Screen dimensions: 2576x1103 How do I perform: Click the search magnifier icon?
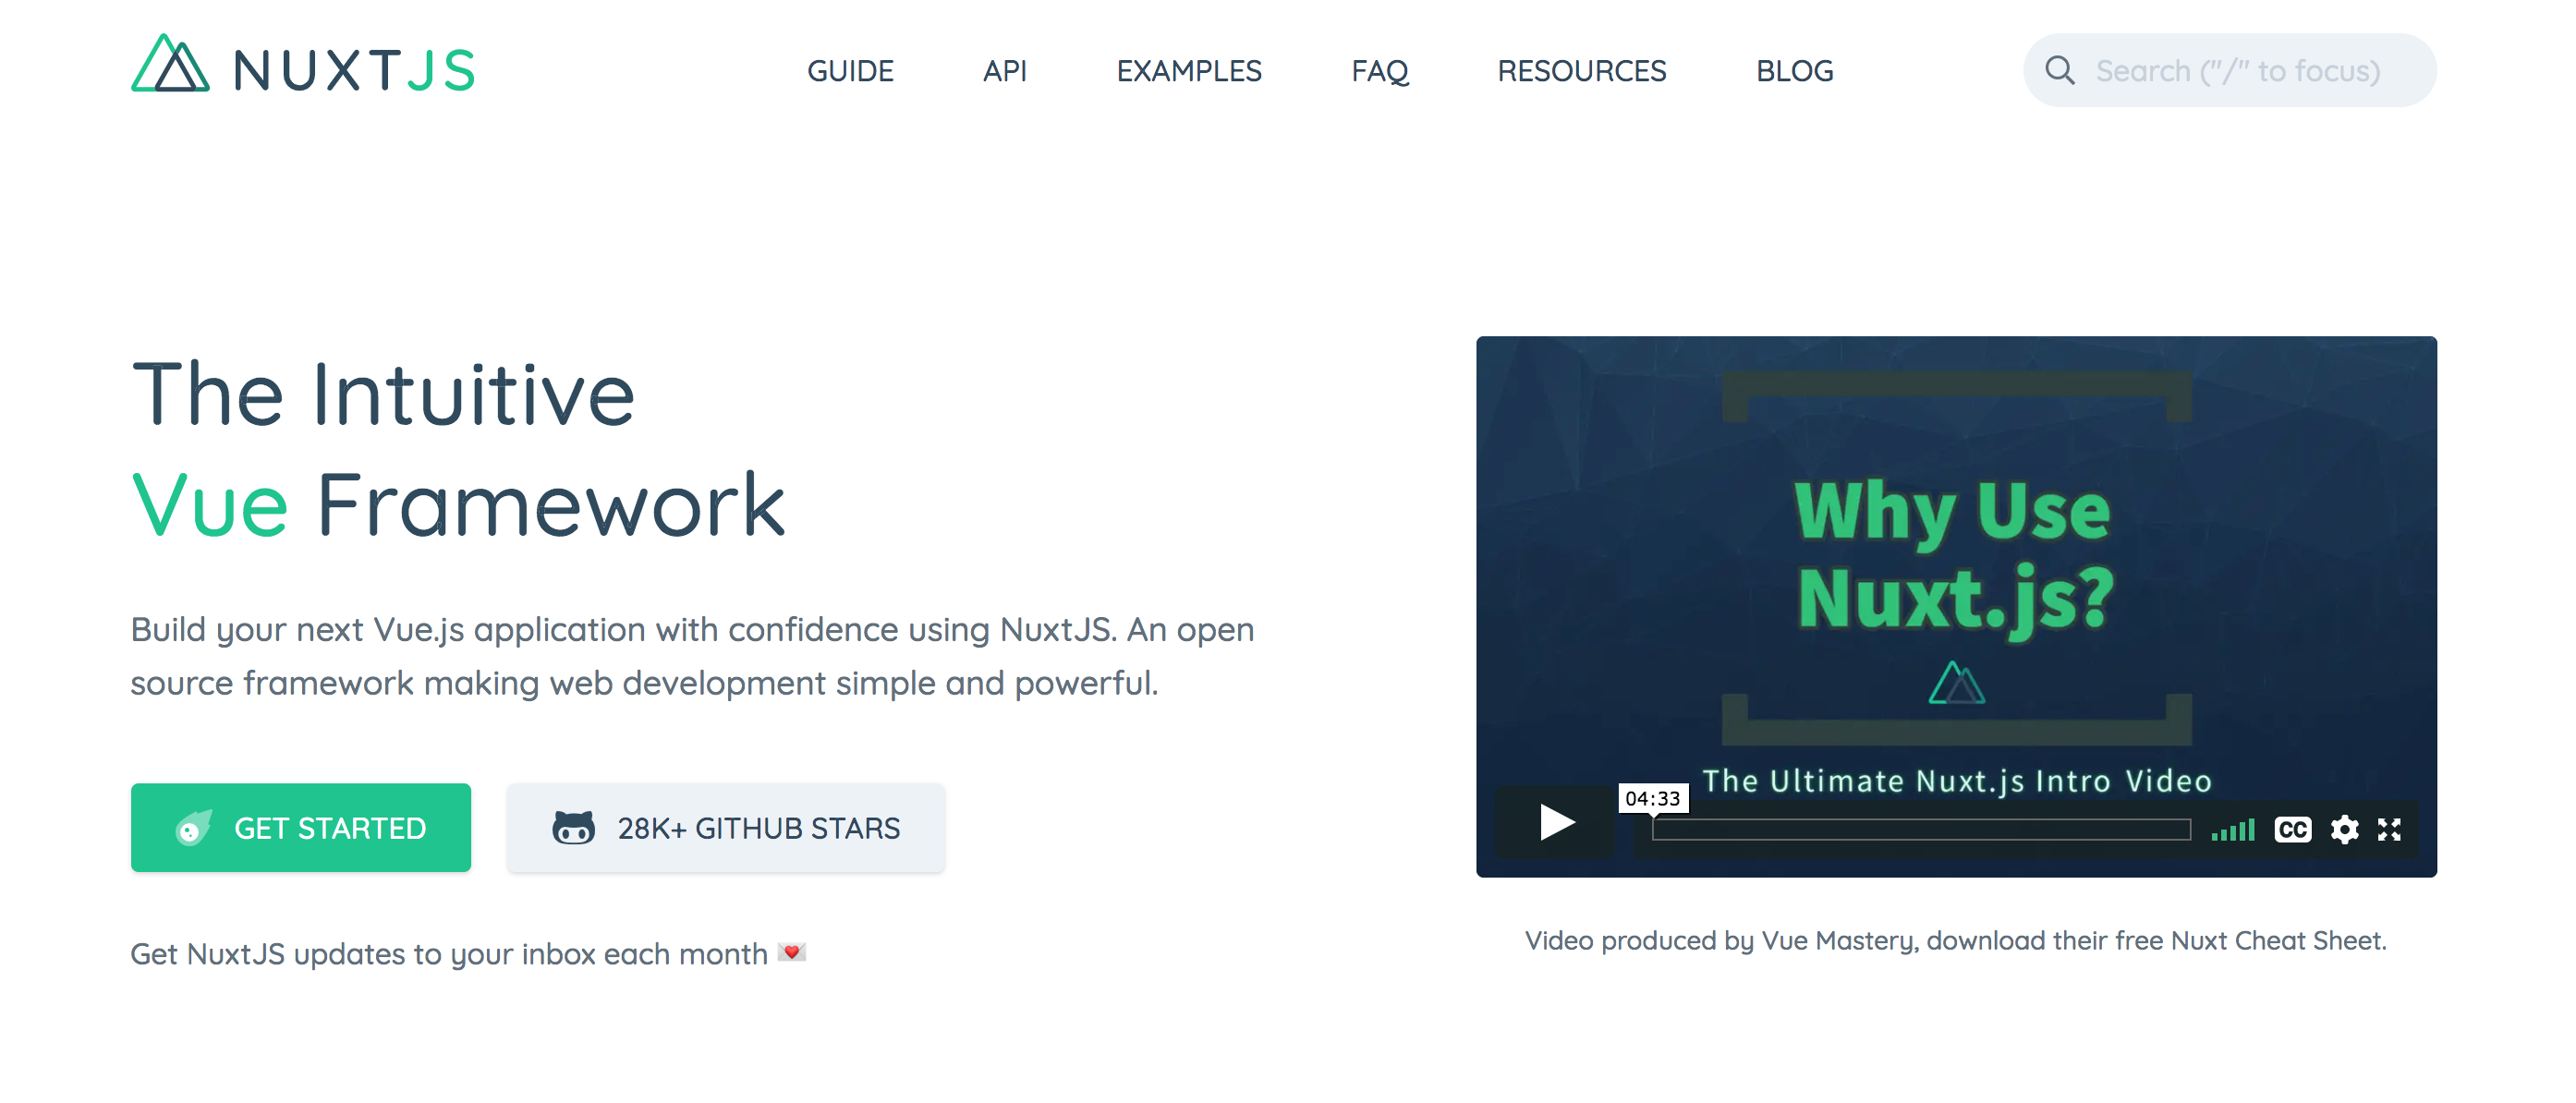click(2059, 70)
